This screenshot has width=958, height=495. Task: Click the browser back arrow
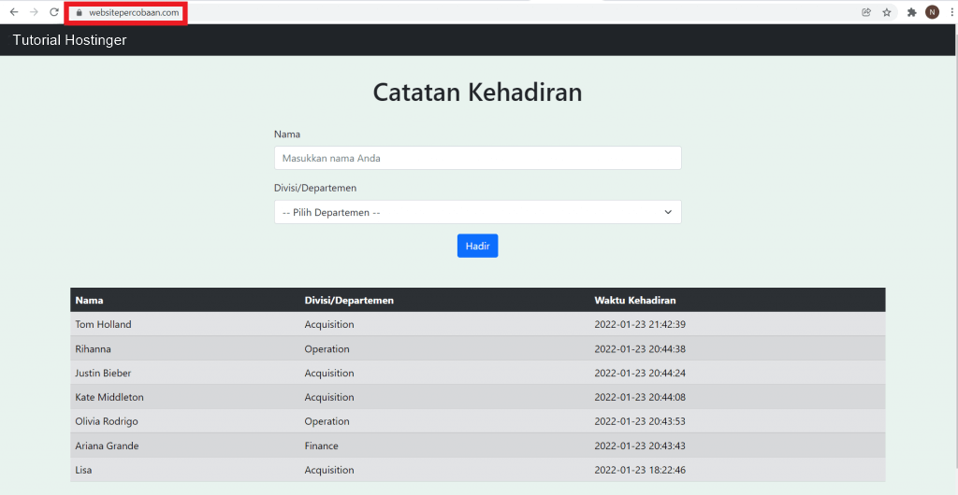[x=13, y=12]
